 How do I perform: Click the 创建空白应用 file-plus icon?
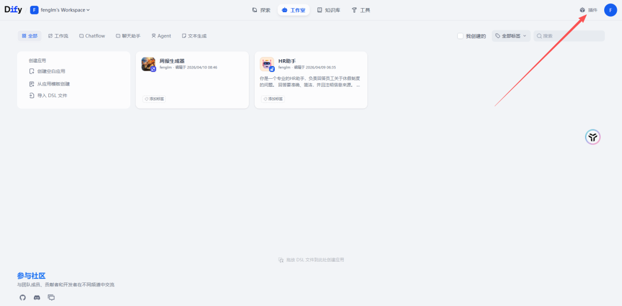point(32,71)
